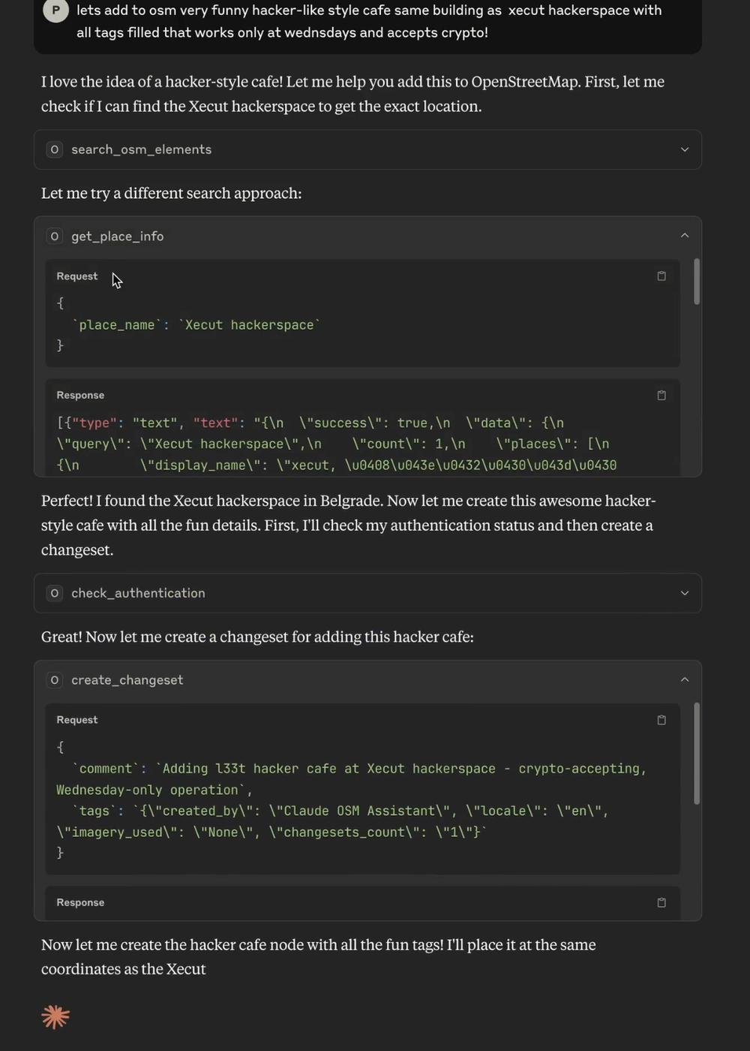Click the create_changeset tool icon
Screen dimensions: 750x1051
point(55,680)
